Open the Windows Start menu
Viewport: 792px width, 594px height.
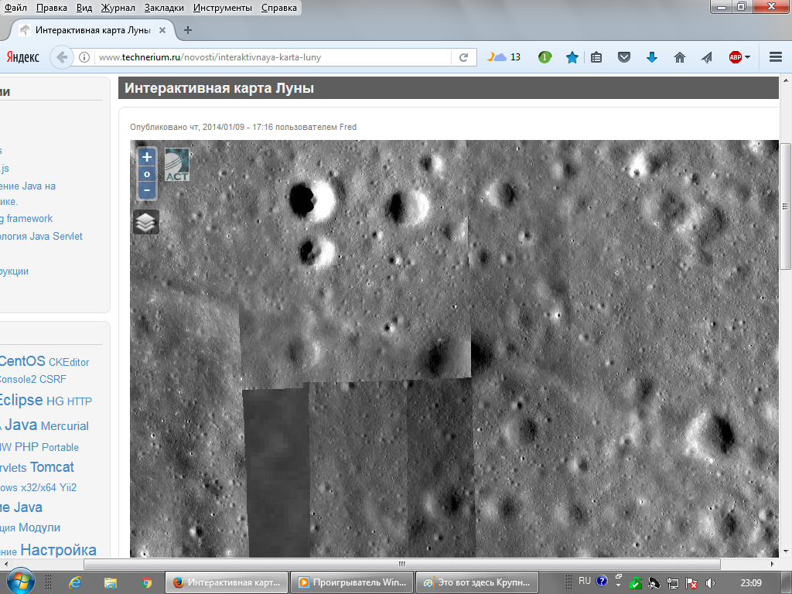[x=21, y=582]
